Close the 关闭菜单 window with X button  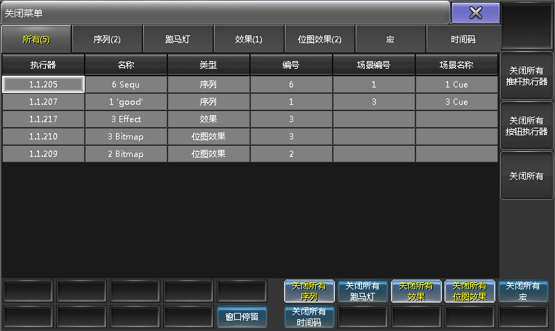(475, 12)
